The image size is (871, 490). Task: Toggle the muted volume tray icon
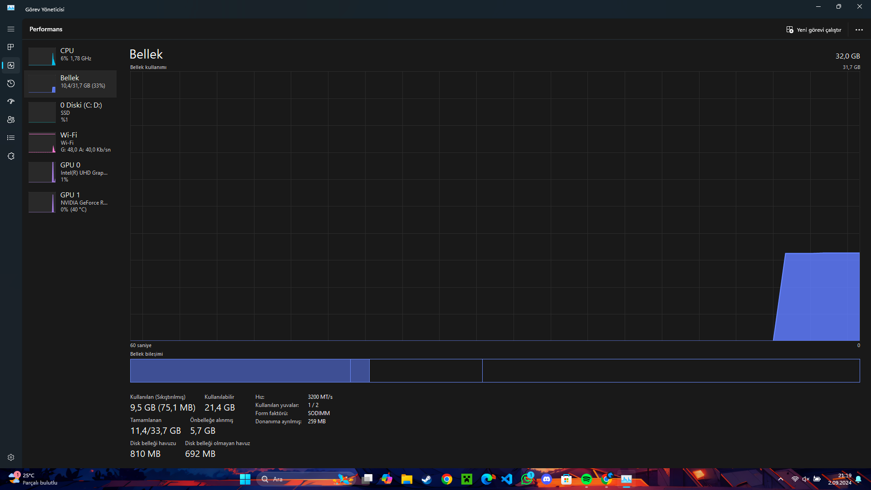pos(806,479)
